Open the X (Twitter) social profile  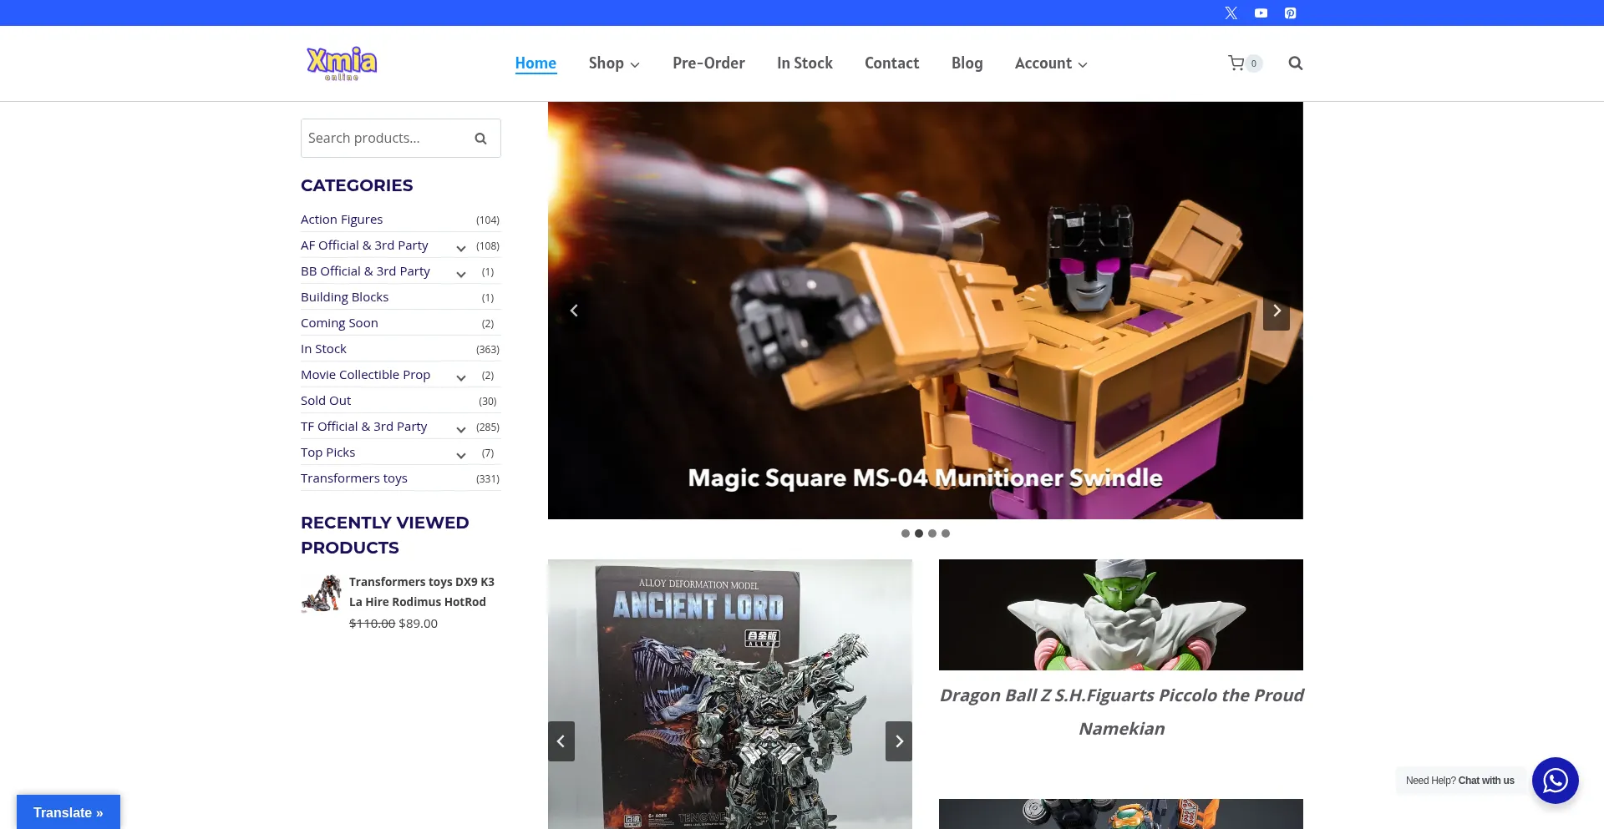click(x=1231, y=13)
